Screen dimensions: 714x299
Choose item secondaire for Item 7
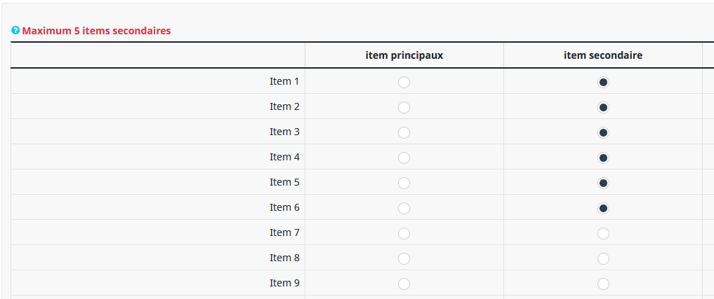603,233
